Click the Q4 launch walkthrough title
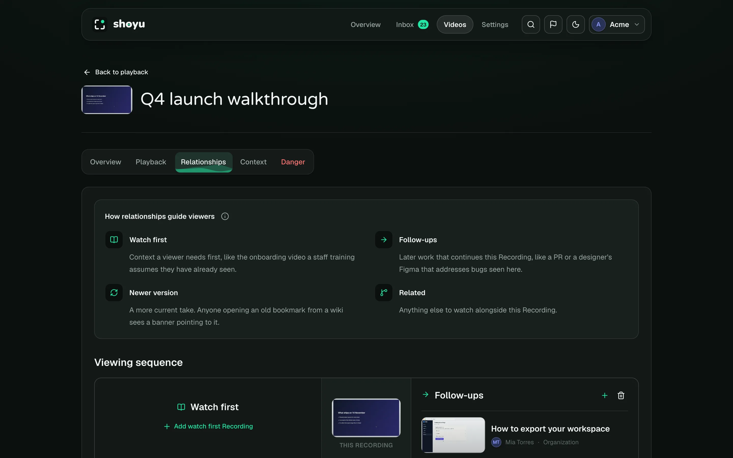The image size is (733, 458). coord(234,99)
